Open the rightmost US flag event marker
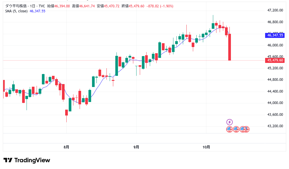This screenshot has height=169, width=289. (x=247, y=129)
